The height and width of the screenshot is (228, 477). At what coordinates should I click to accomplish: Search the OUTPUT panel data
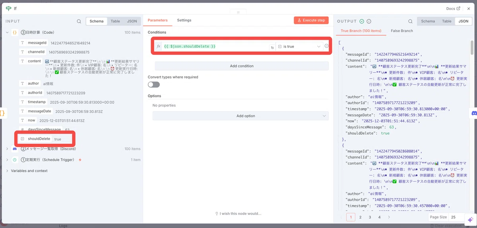point(411,21)
